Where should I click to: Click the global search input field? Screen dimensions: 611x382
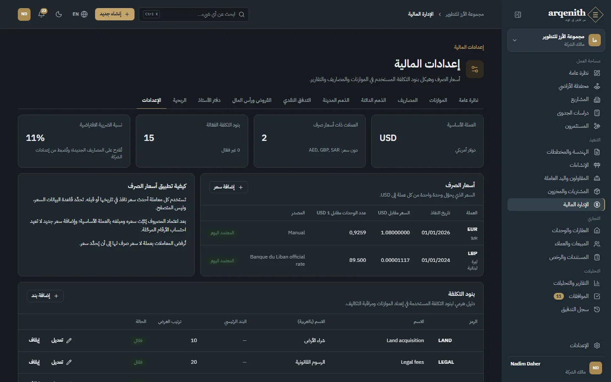click(x=193, y=14)
